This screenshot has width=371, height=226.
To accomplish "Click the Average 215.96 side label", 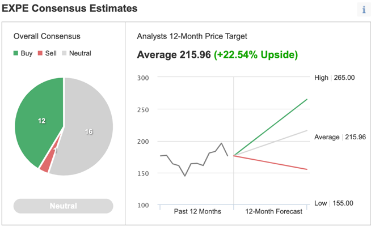I will 340,137.
